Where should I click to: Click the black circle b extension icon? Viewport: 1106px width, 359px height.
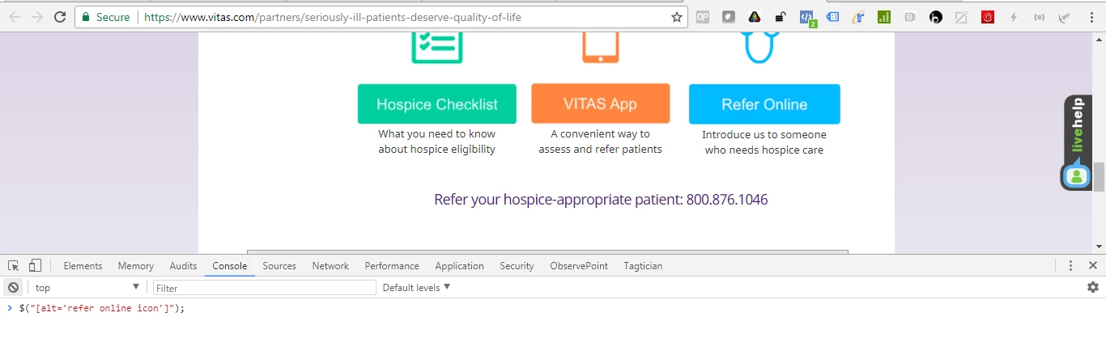pos(936,16)
